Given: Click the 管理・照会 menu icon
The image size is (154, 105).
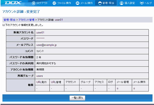Looking at the screenshot, I should pos(100,3).
